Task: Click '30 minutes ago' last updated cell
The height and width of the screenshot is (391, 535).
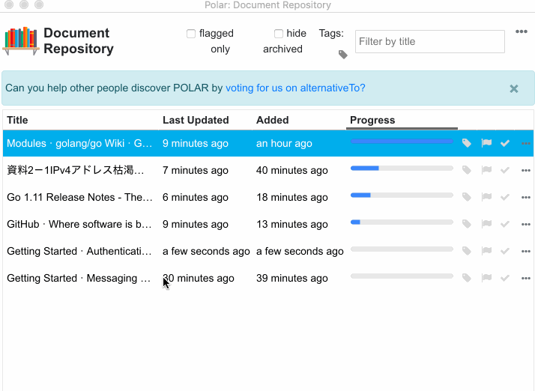Action: click(x=199, y=278)
